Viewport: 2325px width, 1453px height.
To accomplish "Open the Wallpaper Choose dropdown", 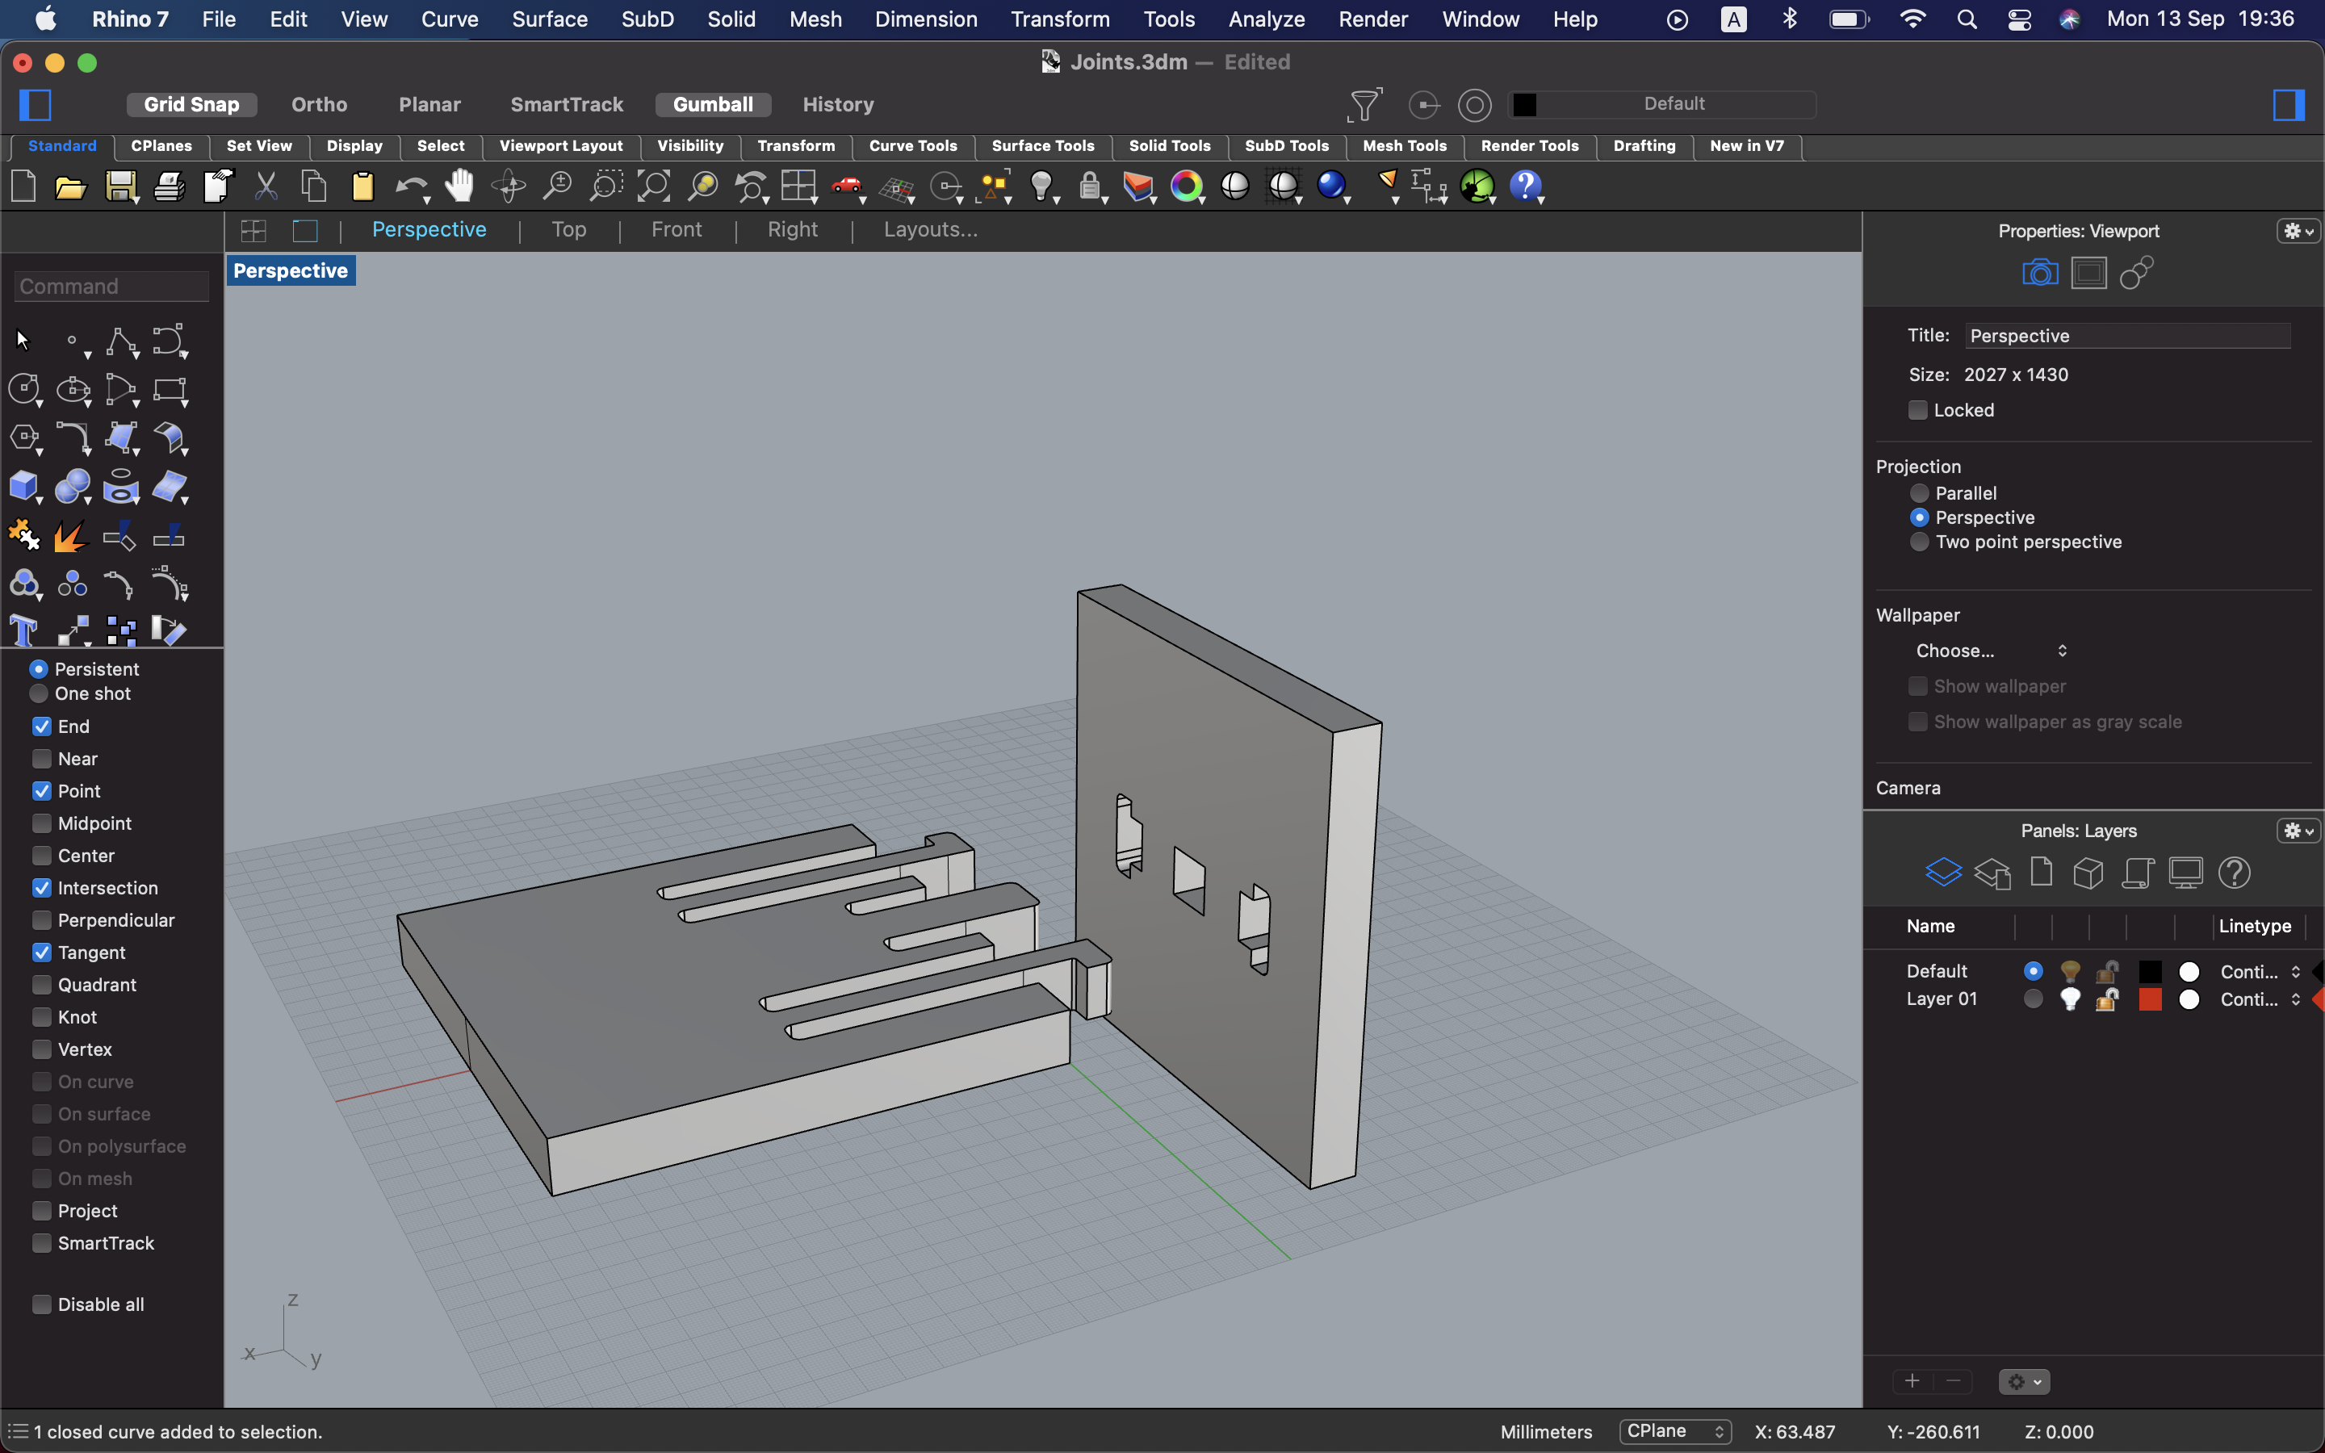I will click(1988, 651).
